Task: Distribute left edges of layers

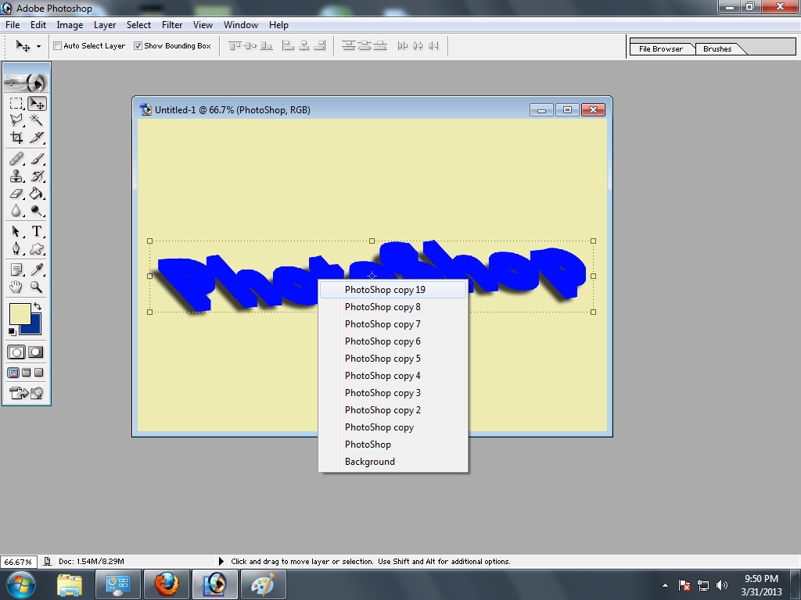Action: [403, 46]
